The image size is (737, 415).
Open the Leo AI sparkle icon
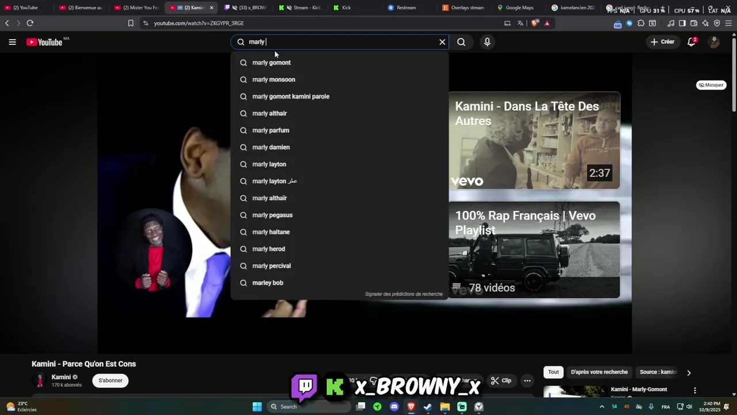[705, 23]
